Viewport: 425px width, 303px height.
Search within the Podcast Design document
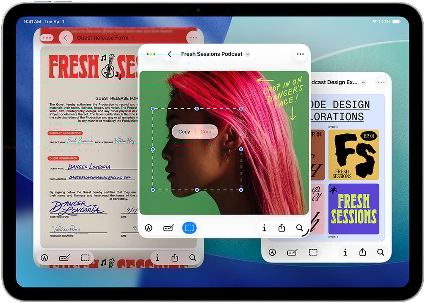(381, 253)
